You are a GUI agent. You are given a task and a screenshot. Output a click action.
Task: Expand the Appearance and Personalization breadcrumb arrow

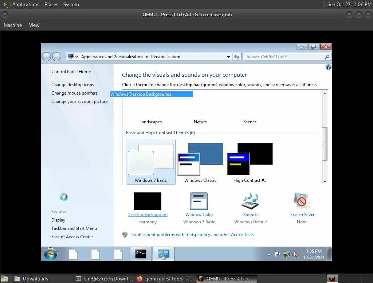pos(147,57)
